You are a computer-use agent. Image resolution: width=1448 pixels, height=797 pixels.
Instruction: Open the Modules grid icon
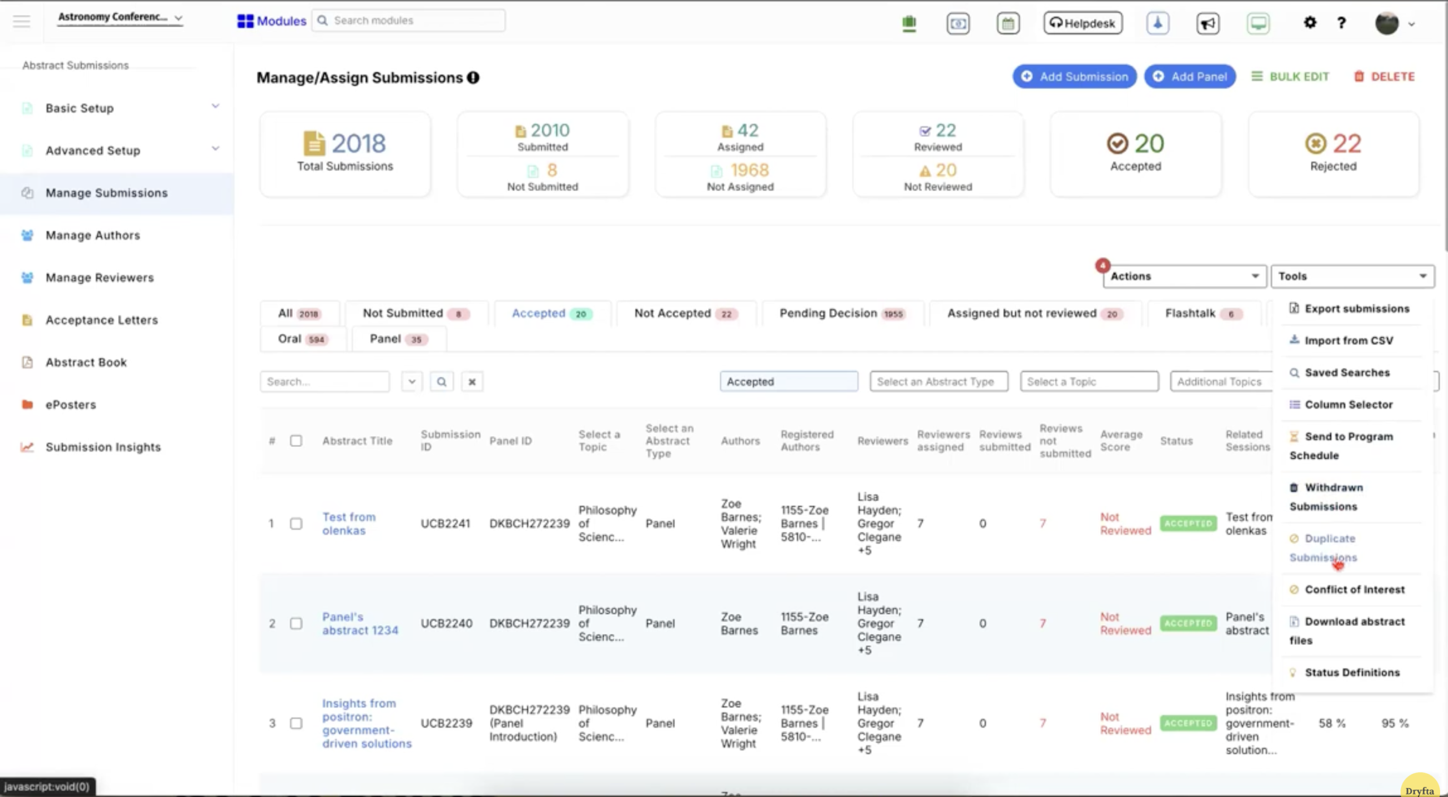tap(244, 21)
